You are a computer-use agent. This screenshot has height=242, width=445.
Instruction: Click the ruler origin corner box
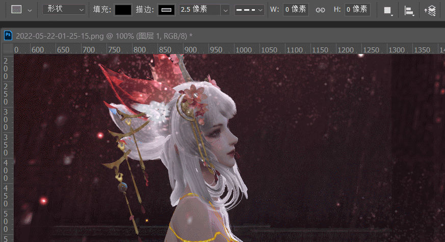point(8,49)
